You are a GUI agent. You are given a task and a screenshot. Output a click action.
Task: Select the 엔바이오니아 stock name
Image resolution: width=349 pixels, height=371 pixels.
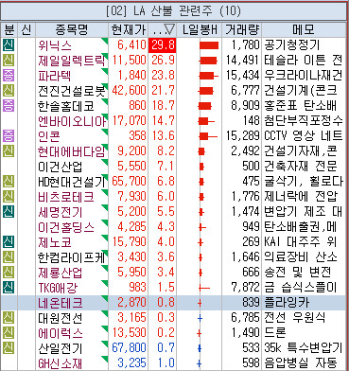point(72,121)
